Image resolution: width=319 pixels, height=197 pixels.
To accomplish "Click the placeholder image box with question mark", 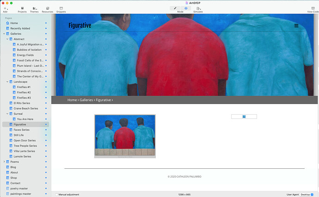I will click(244, 117).
